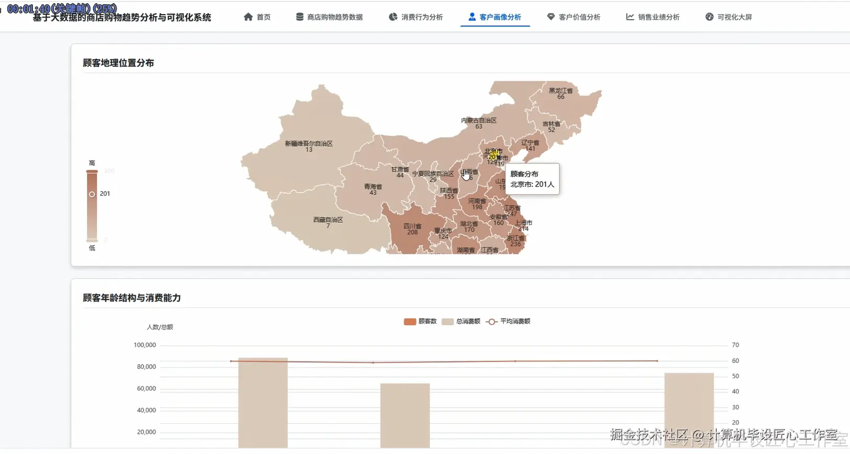Click the shortest 总消费额 bar

click(x=405, y=415)
